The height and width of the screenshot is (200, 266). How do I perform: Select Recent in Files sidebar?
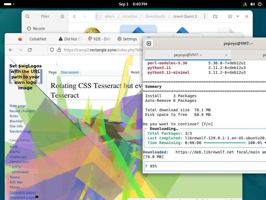pos(36,29)
